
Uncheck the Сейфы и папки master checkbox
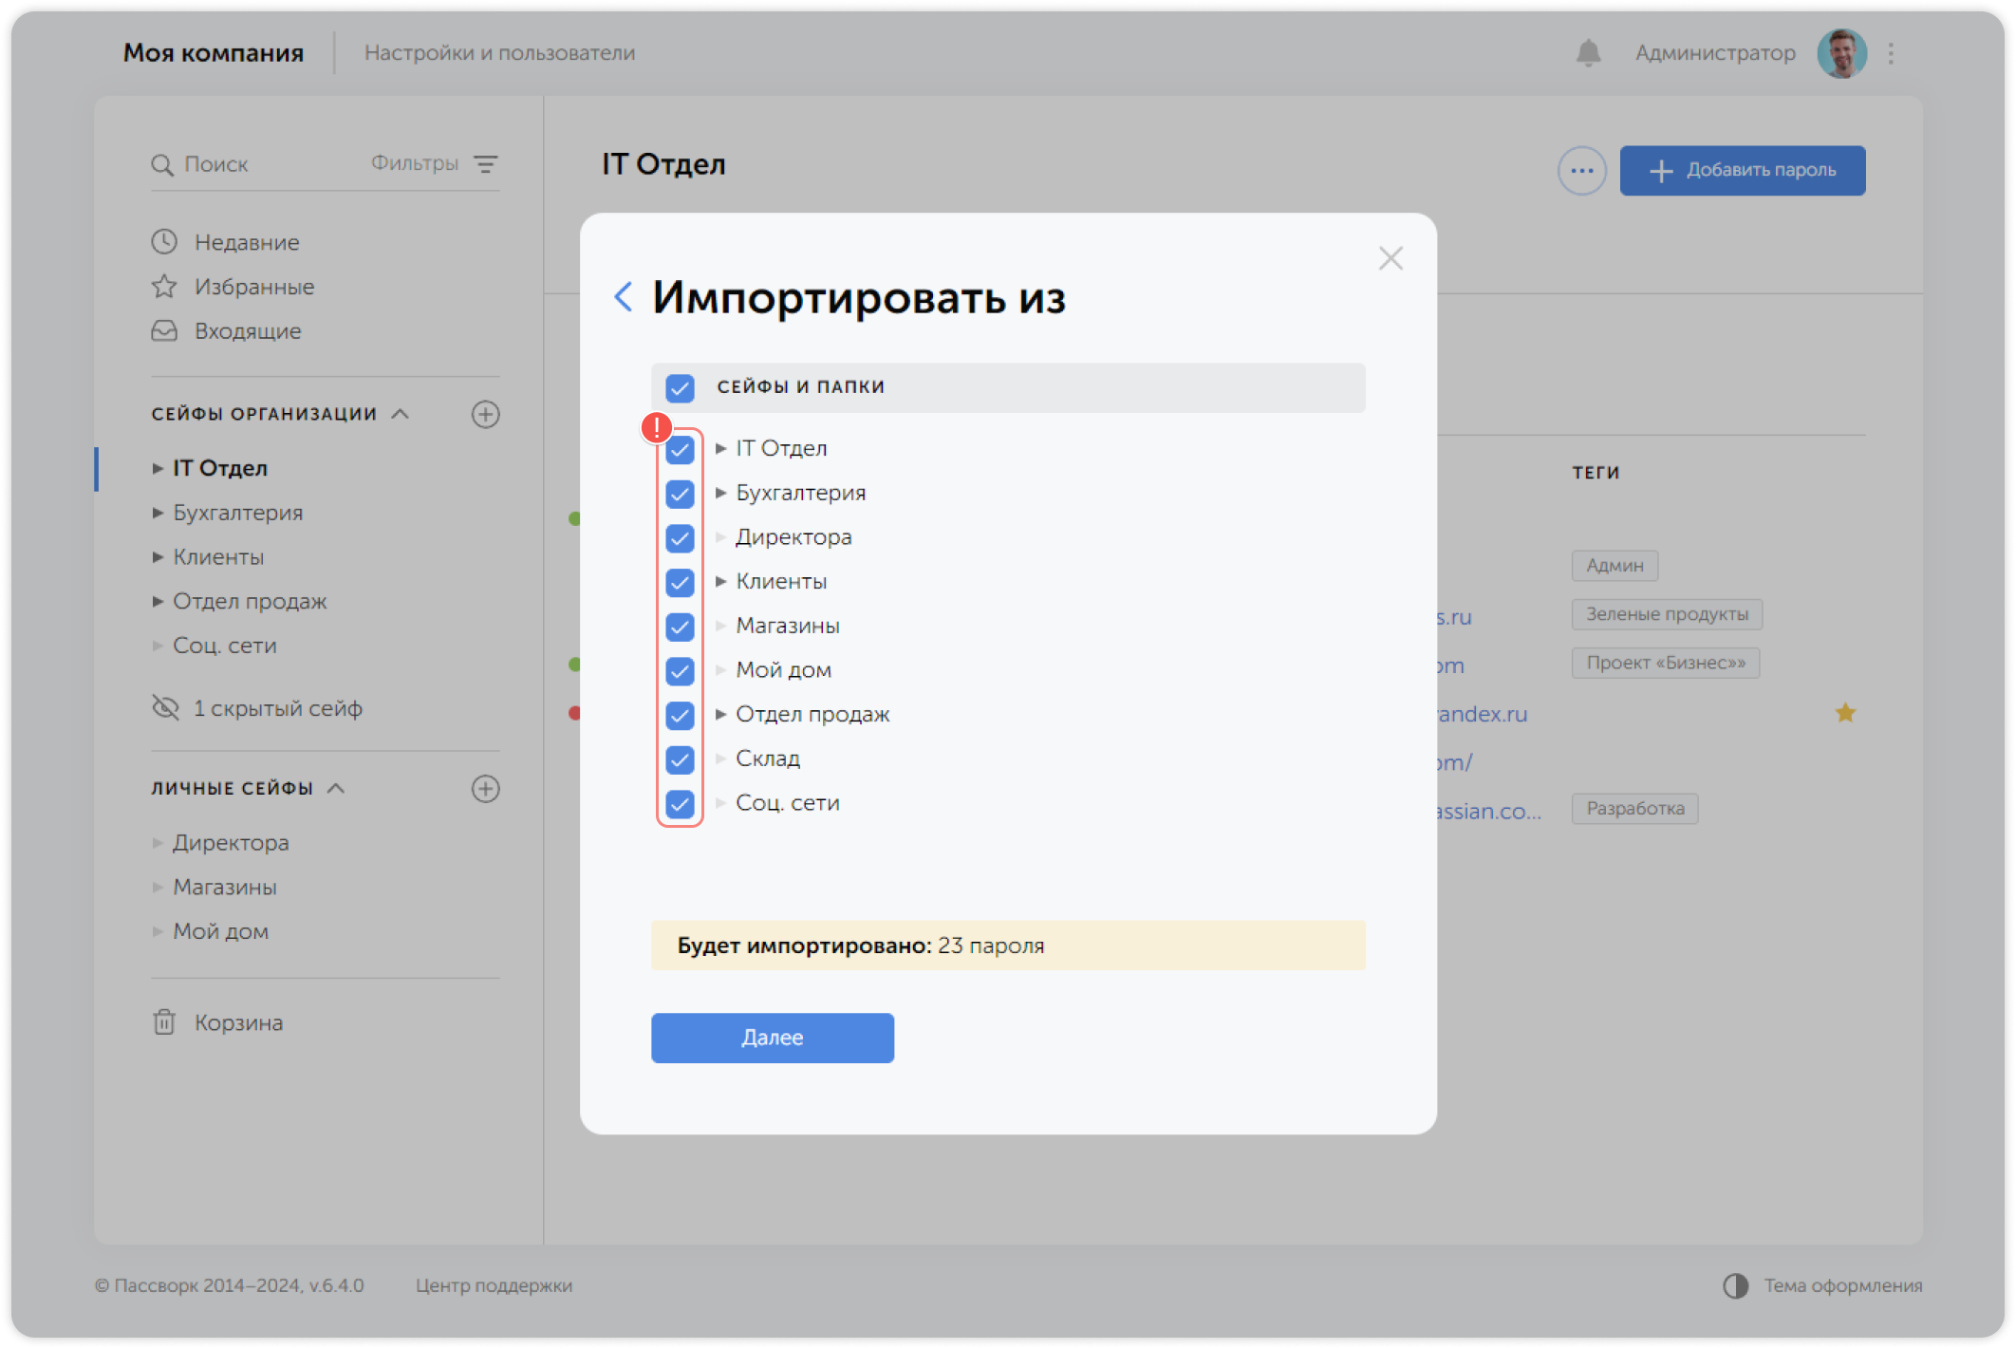(x=680, y=387)
